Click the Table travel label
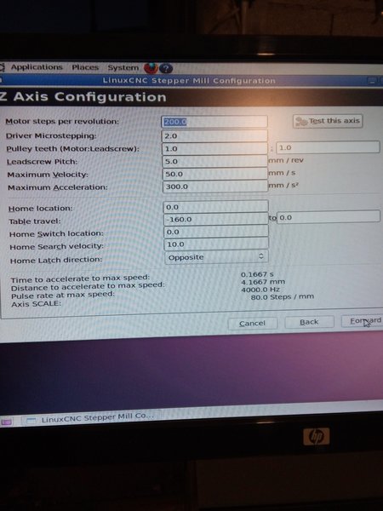 click(35, 221)
